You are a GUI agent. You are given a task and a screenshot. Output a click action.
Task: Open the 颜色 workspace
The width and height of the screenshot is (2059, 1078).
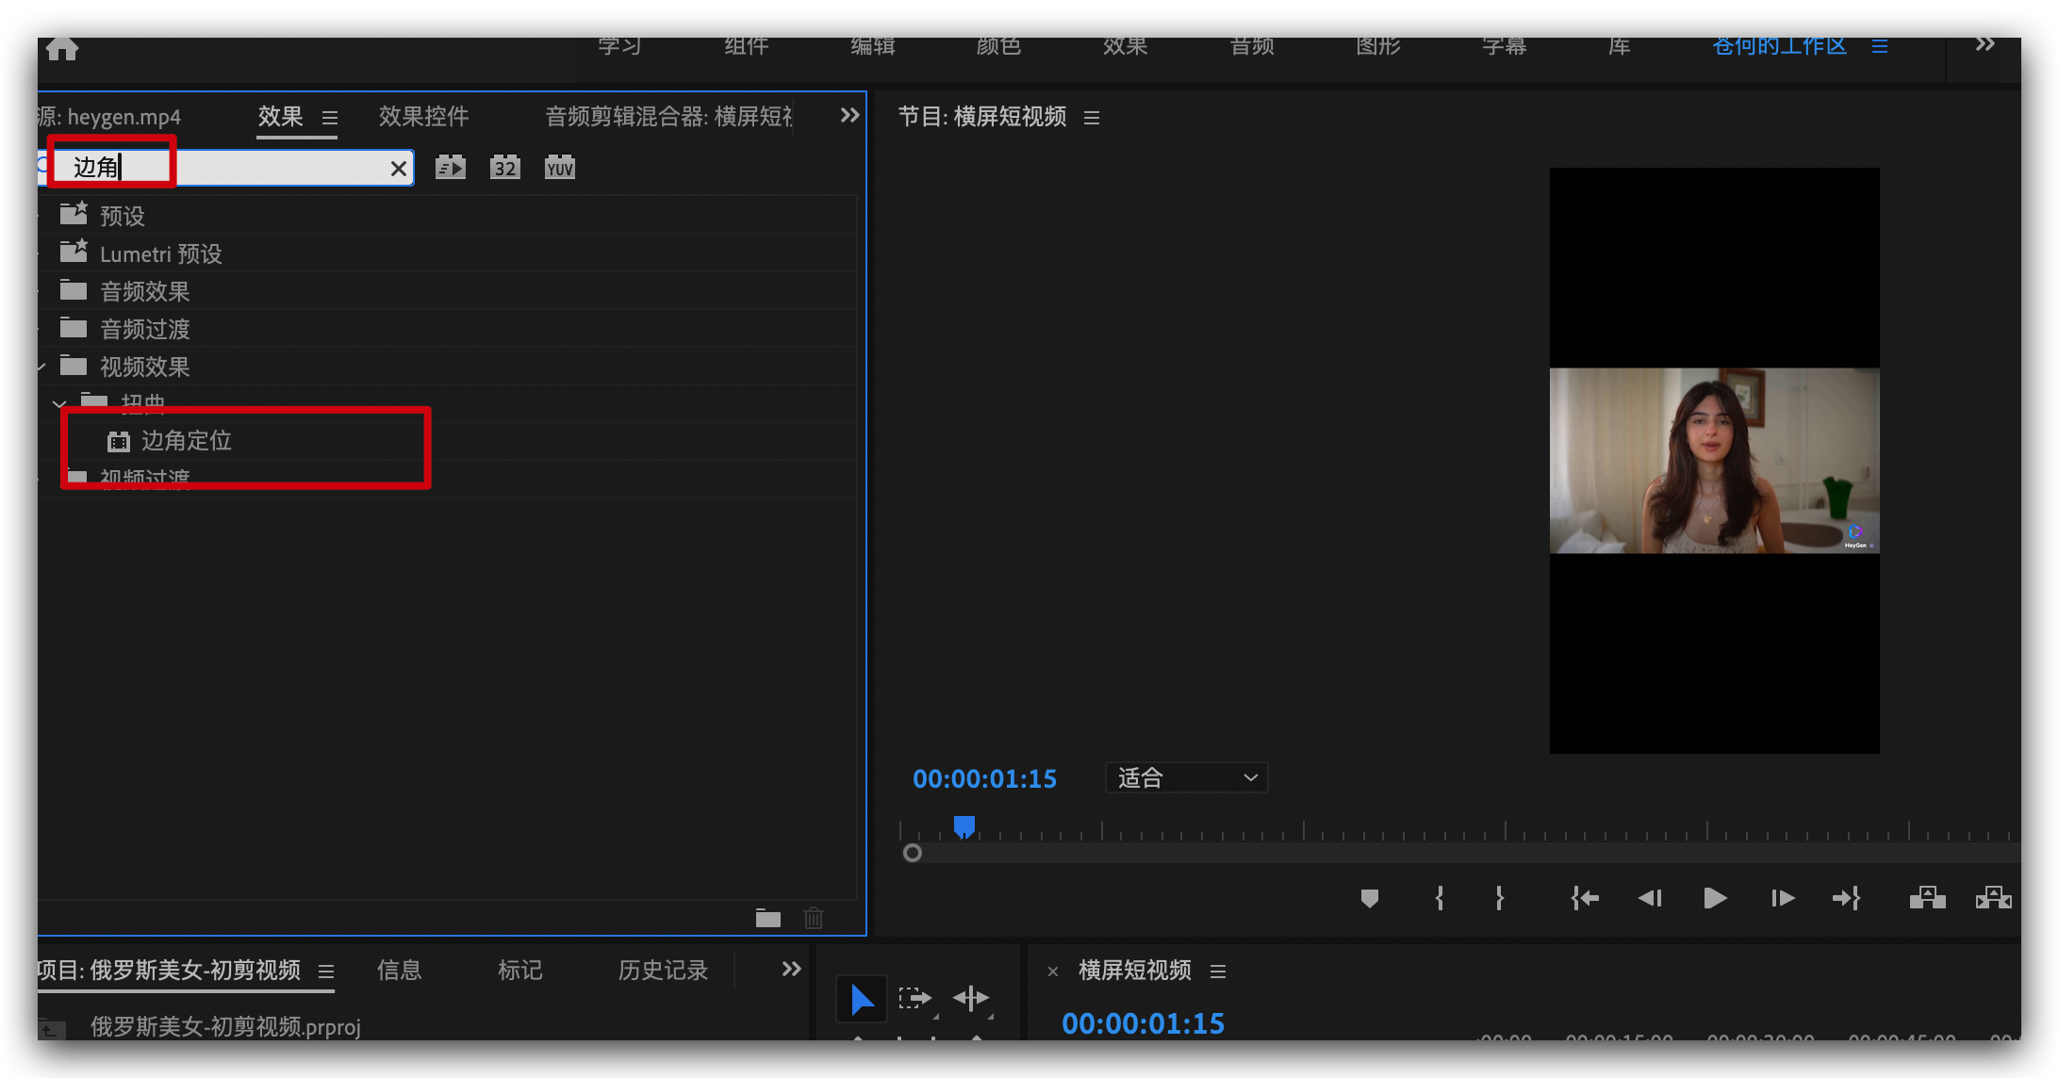pos(998,45)
